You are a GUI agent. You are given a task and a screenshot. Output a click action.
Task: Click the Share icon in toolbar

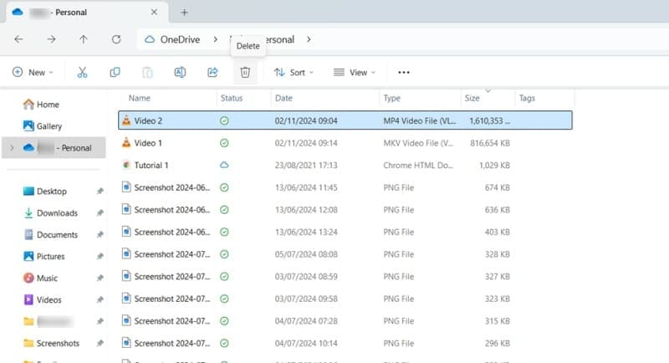[x=212, y=73]
